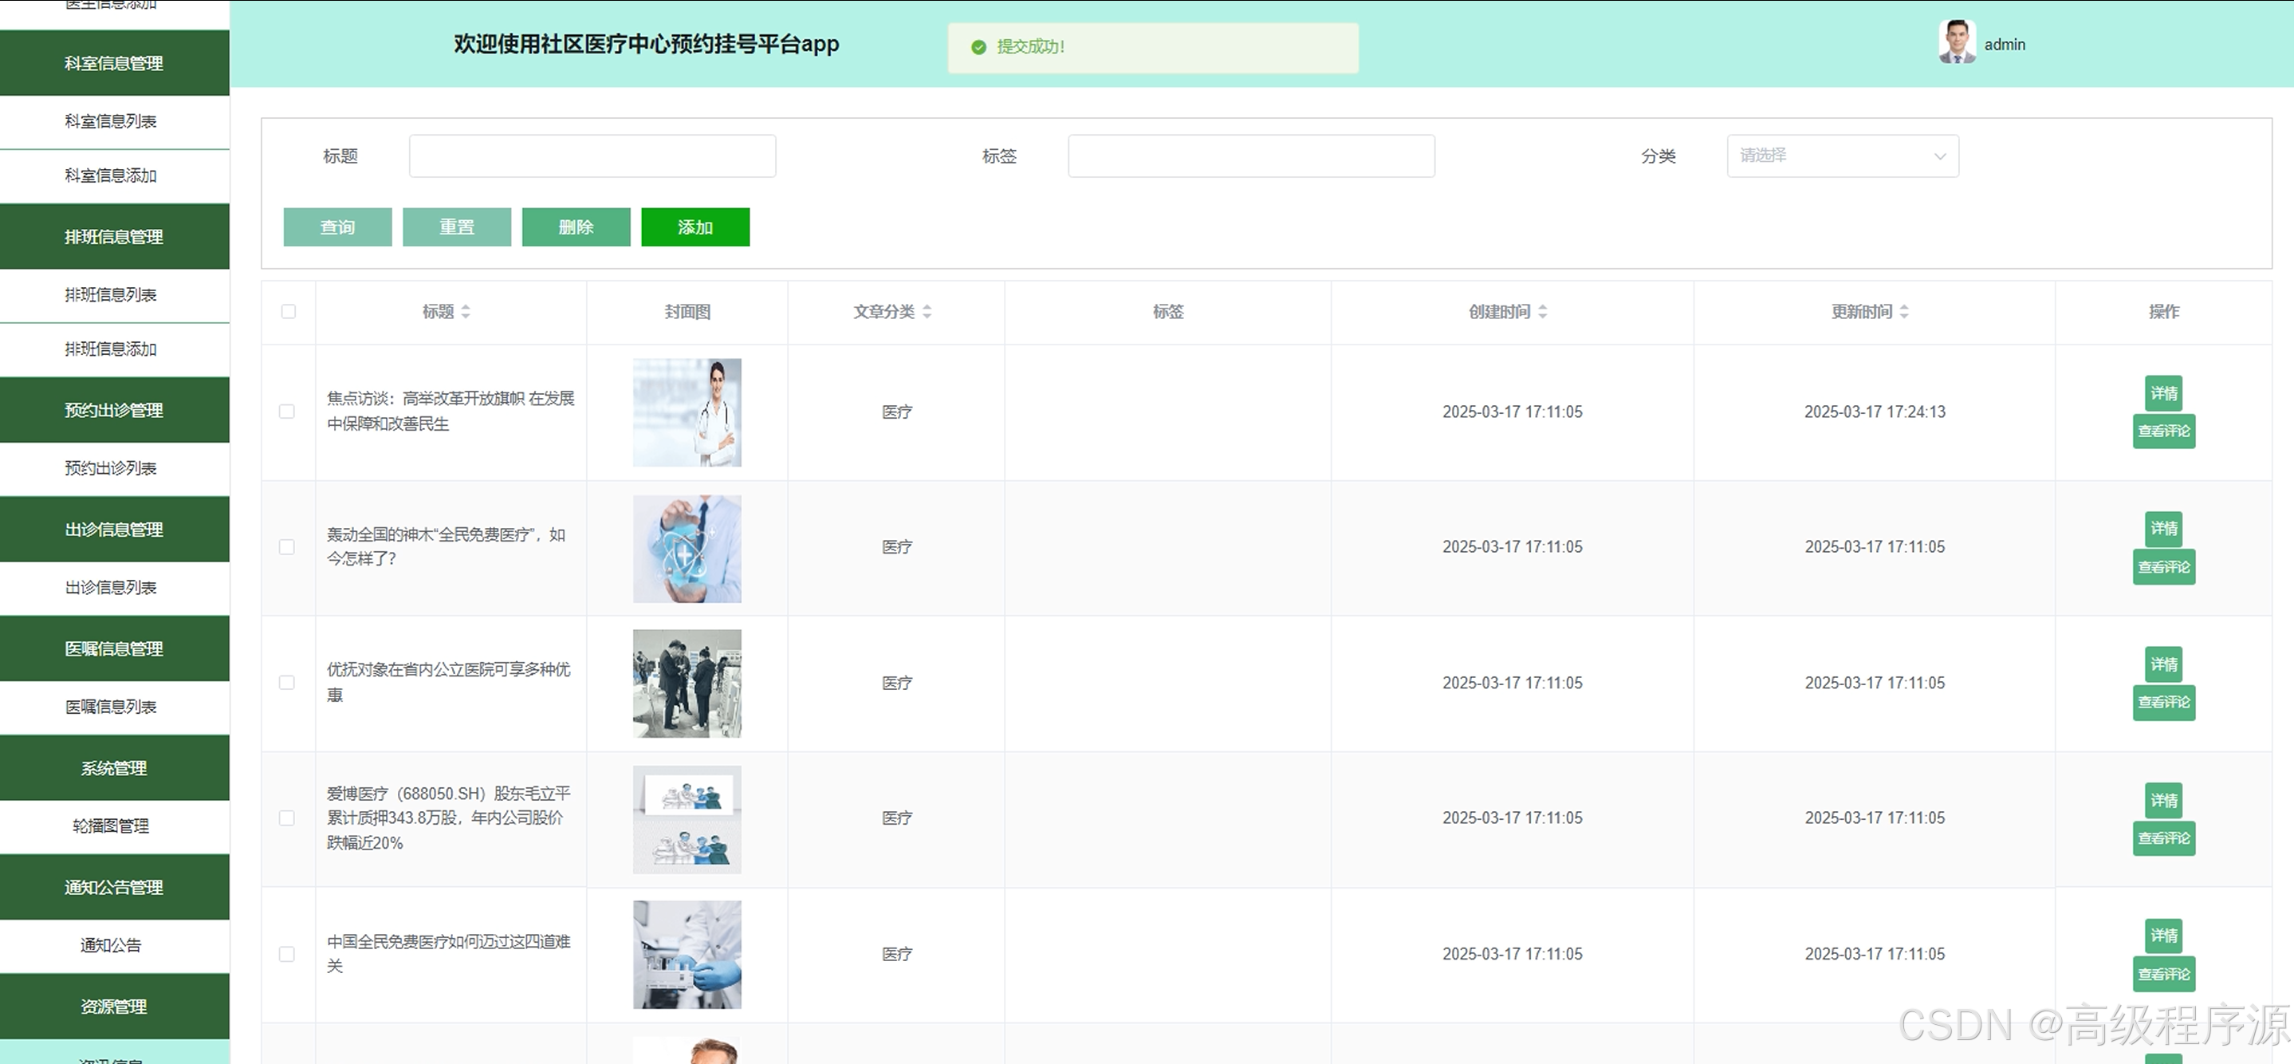Check the 焦点访谈 article row checkbox

(287, 412)
